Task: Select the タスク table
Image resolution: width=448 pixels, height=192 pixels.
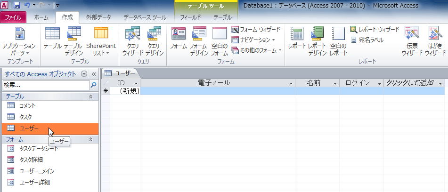Action: [x=50, y=117]
